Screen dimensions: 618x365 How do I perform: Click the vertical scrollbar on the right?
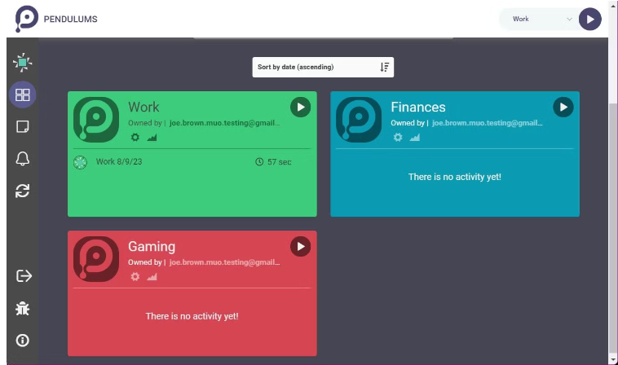click(x=613, y=228)
